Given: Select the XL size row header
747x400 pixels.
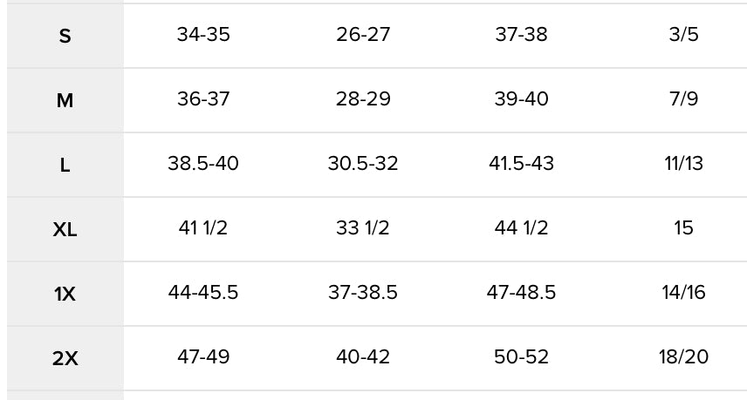Looking at the screenshot, I should (x=65, y=230).
